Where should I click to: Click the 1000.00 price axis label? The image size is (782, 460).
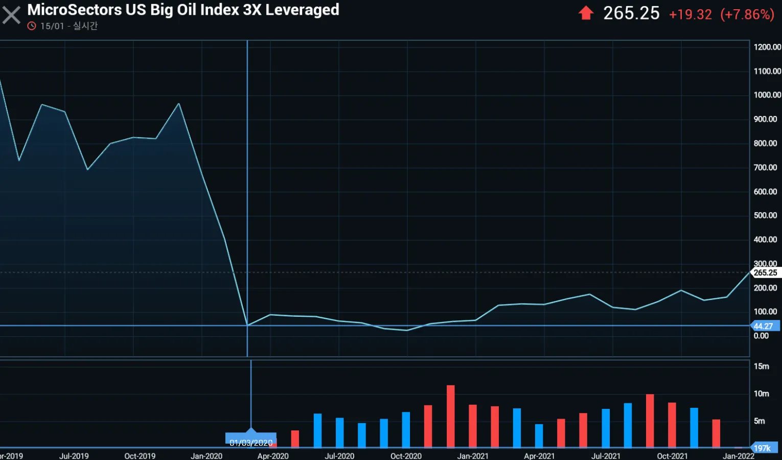coord(767,95)
